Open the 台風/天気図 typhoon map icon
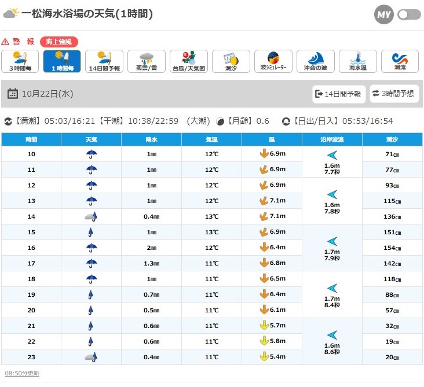The image size is (424, 387). [x=189, y=61]
